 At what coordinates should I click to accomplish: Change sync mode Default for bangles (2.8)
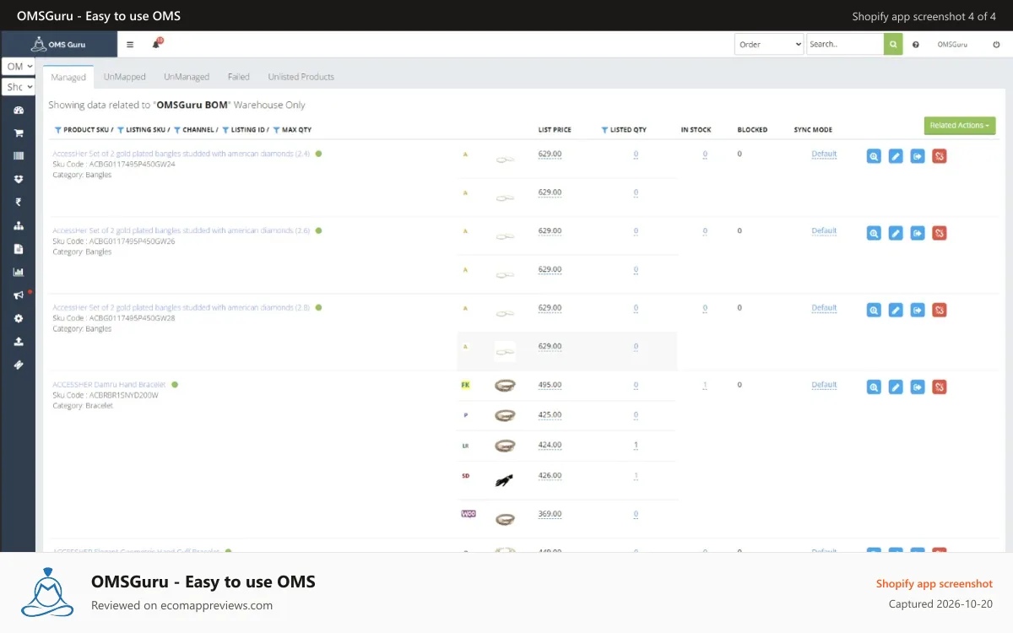(824, 307)
